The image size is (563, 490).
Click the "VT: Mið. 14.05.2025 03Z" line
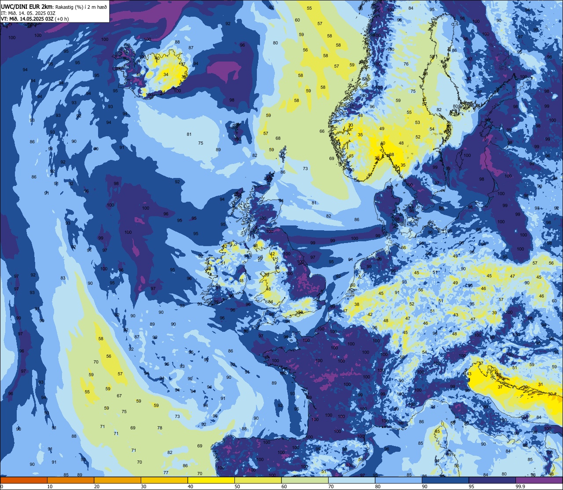coord(28,18)
